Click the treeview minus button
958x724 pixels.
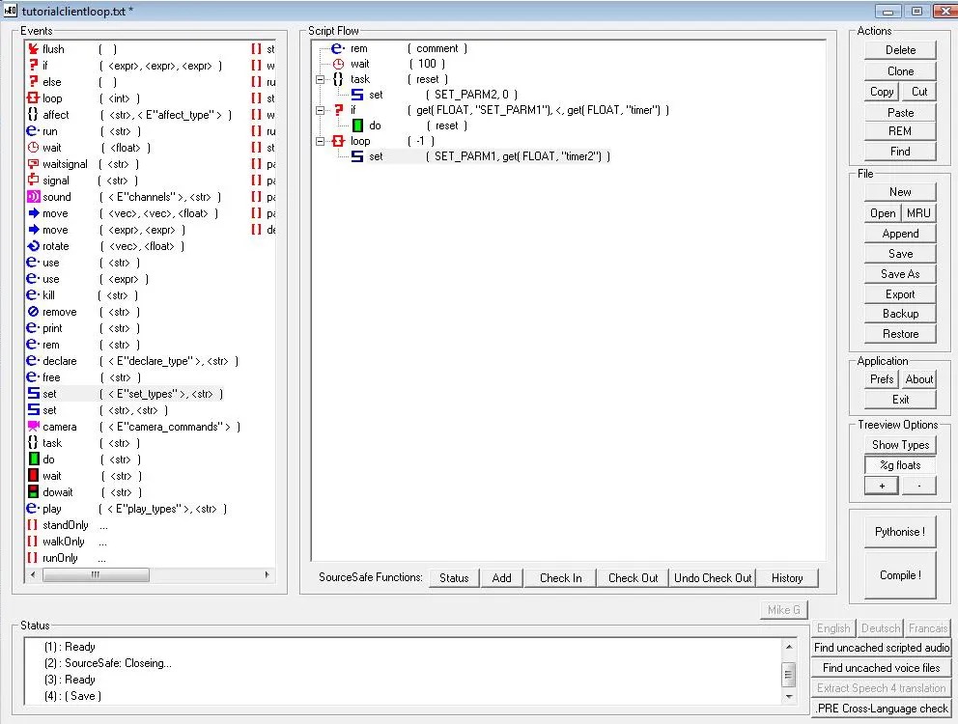pyautogui.click(x=919, y=486)
